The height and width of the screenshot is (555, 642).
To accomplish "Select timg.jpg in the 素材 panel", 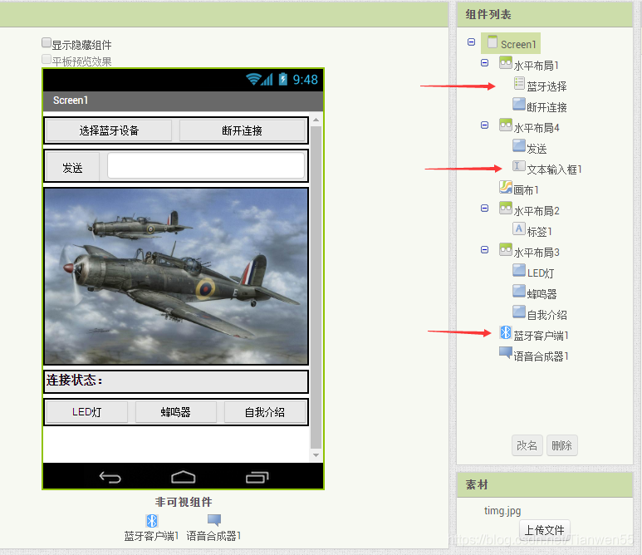I will [x=502, y=510].
